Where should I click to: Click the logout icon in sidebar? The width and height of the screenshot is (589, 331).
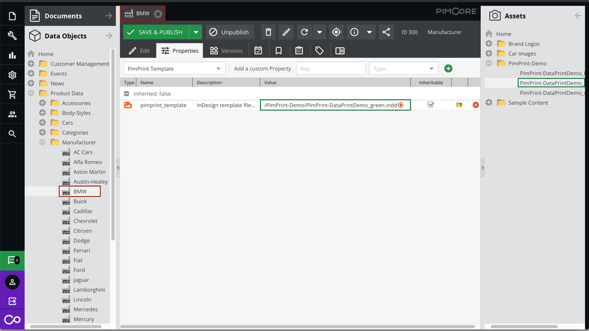pos(12,301)
